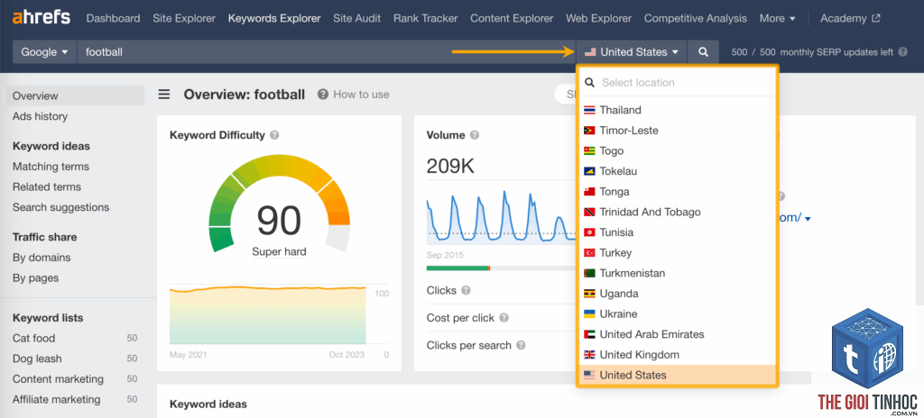The image size is (924, 418).
Task: Open the Google search engine dropdown
Action: click(x=44, y=52)
